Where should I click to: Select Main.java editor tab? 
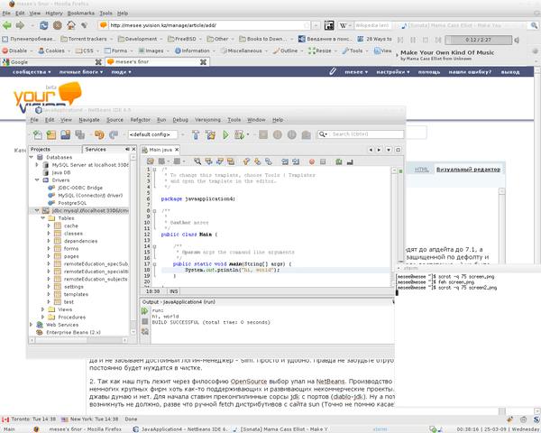pos(160,150)
